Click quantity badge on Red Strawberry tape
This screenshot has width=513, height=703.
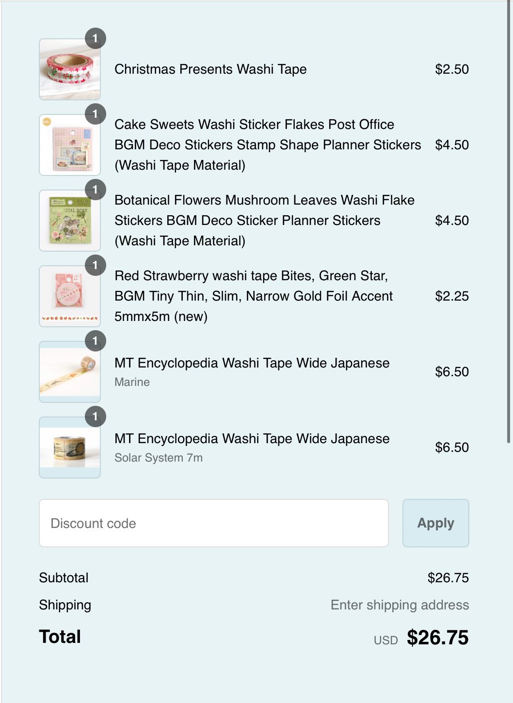tap(96, 265)
